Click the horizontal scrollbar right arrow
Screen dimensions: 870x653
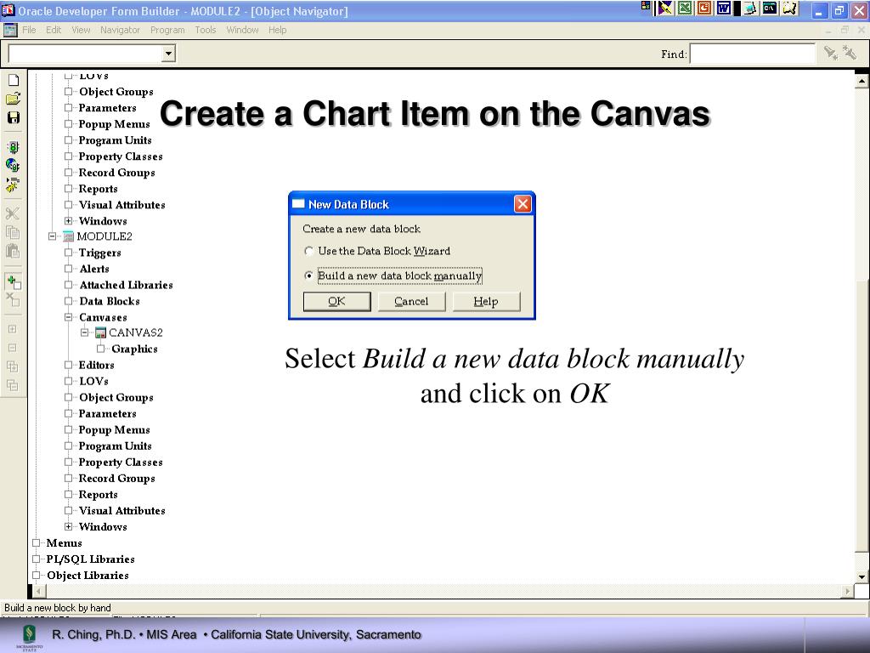pos(847,592)
